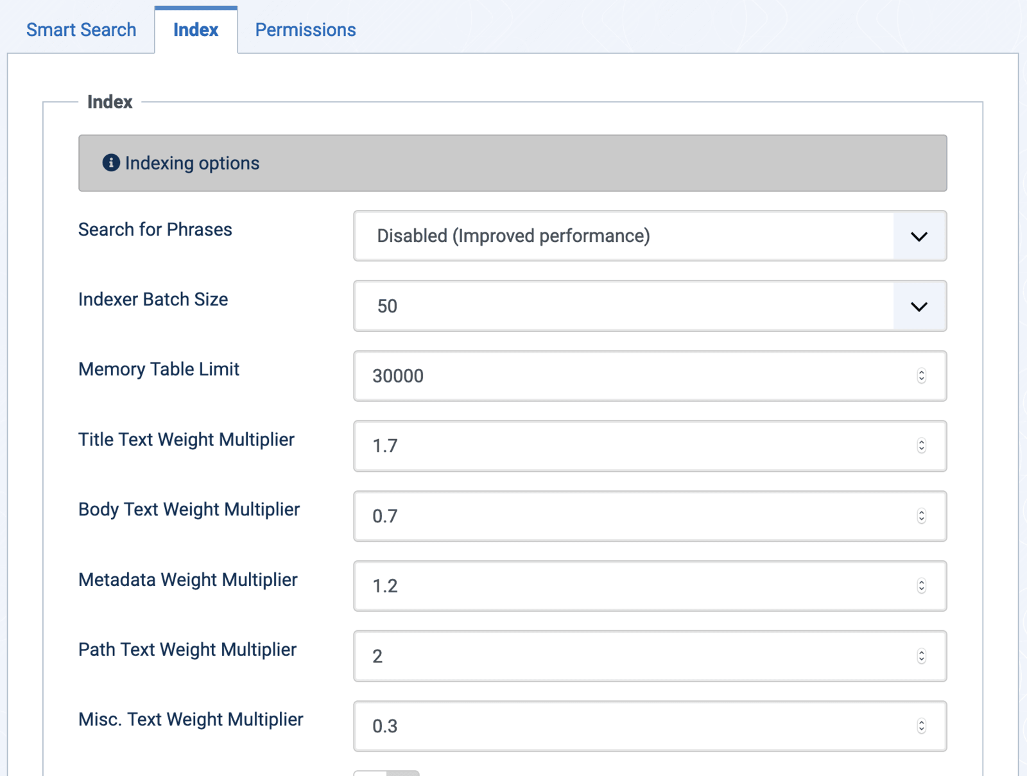Increase the Misc. Text Weight Multiplier with its stepper
Screen dimensions: 1027x776
(922, 723)
